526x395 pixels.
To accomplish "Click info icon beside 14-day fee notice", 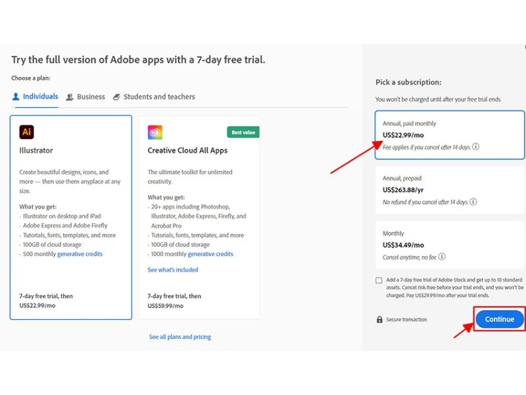I will click(476, 147).
